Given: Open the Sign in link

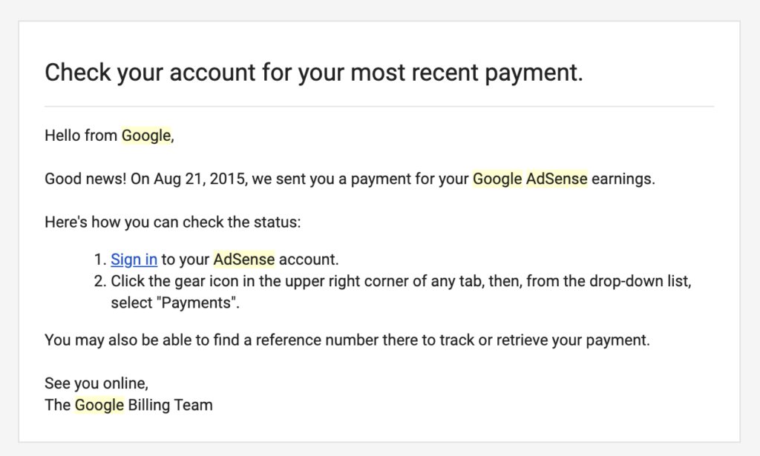Looking at the screenshot, I should pos(134,260).
